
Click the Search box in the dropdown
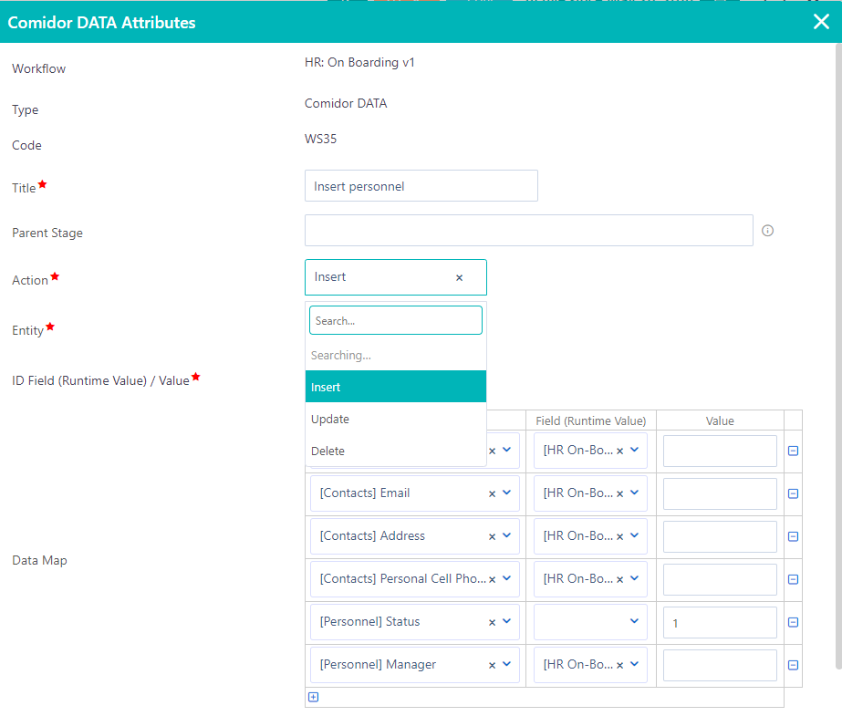coord(395,319)
